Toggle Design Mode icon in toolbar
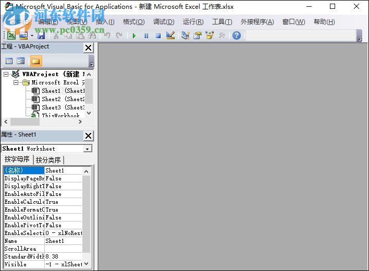The image size is (369, 271). 170,35
